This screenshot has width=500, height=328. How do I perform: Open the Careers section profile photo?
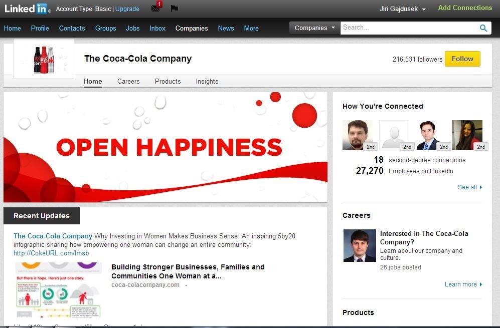[x=360, y=245]
